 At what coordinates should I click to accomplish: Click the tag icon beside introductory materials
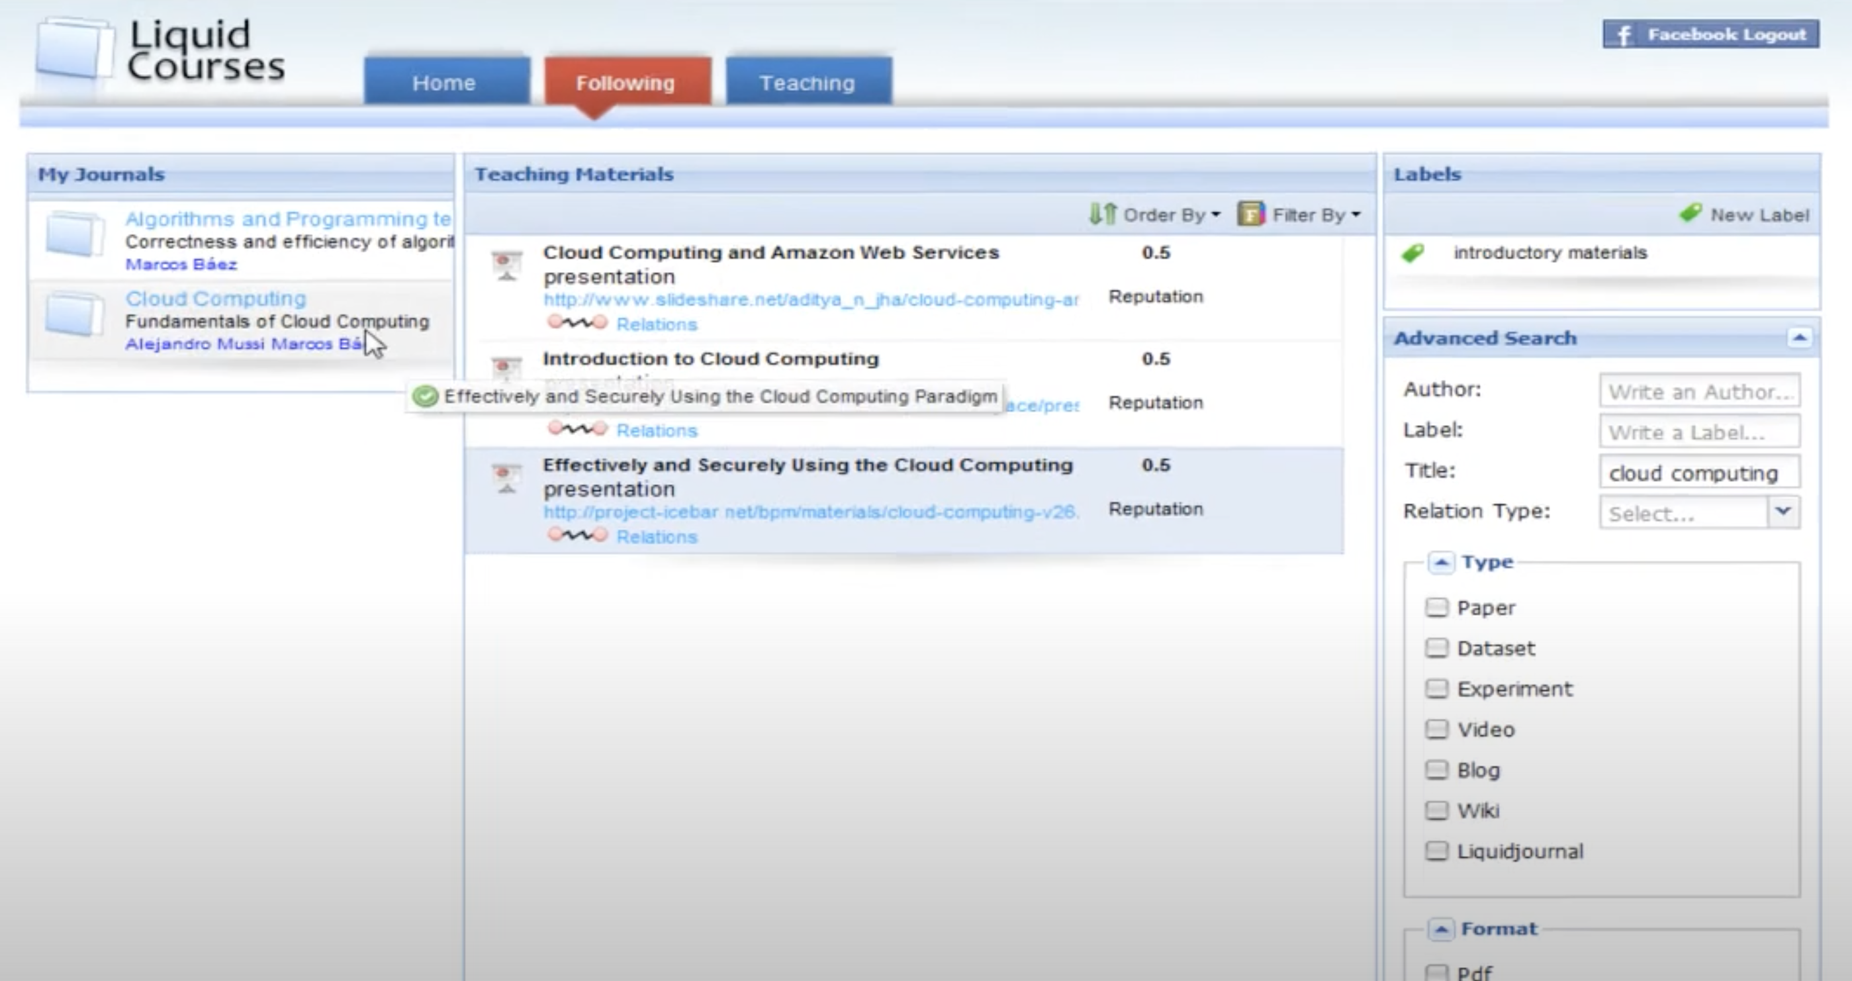tap(1412, 253)
